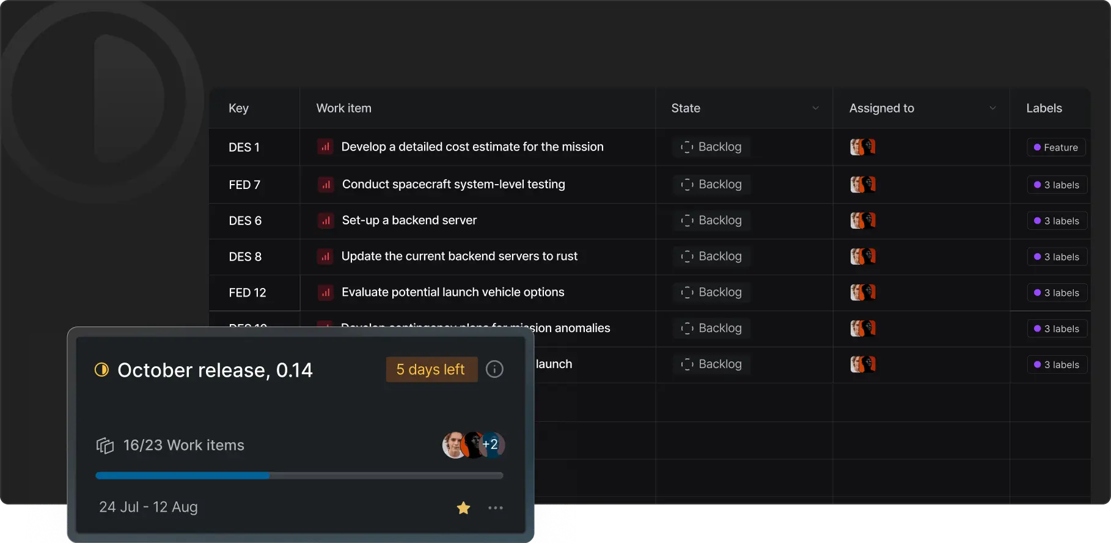Expand the State column dropdown arrow

pos(815,108)
